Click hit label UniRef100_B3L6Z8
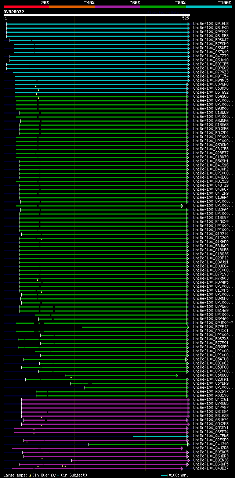The image size is (235, 478). pos(211,416)
